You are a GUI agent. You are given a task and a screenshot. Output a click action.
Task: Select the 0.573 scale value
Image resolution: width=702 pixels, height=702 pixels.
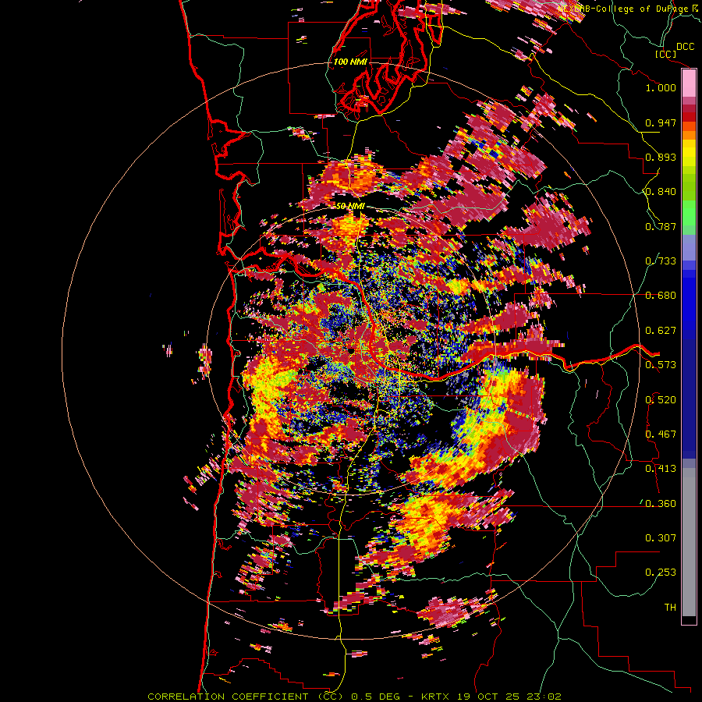(x=661, y=365)
